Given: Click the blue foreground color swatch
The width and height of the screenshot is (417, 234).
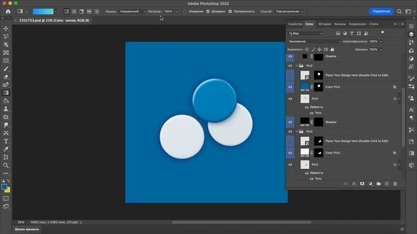Looking at the screenshot, I should 4,187.
